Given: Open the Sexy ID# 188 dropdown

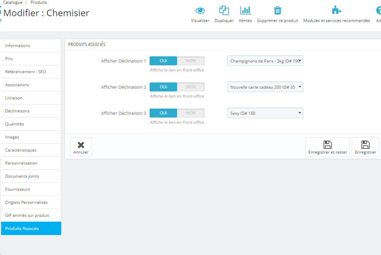Looking at the screenshot, I should 265,113.
